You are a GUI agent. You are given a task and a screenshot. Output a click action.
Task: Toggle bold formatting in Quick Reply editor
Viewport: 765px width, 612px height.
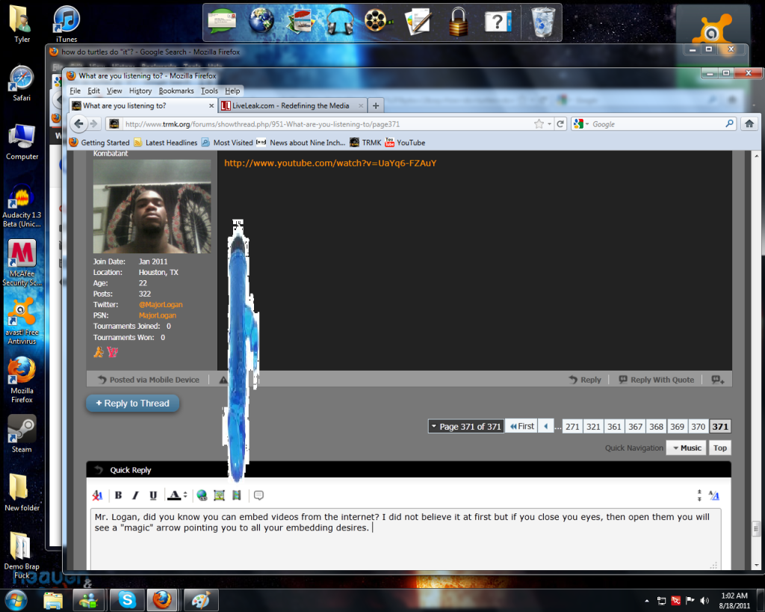point(119,495)
